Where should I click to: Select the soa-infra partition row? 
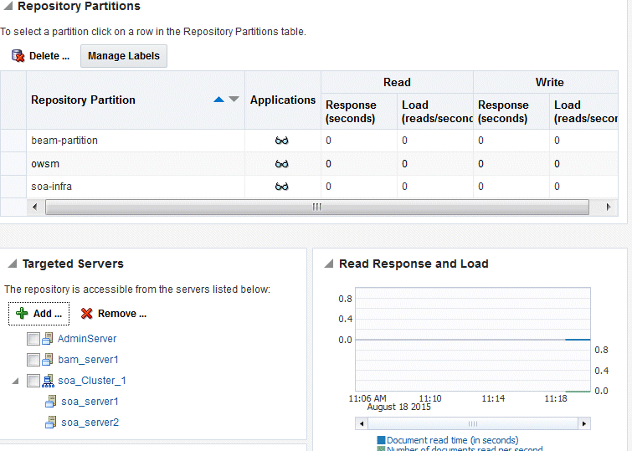point(309,187)
